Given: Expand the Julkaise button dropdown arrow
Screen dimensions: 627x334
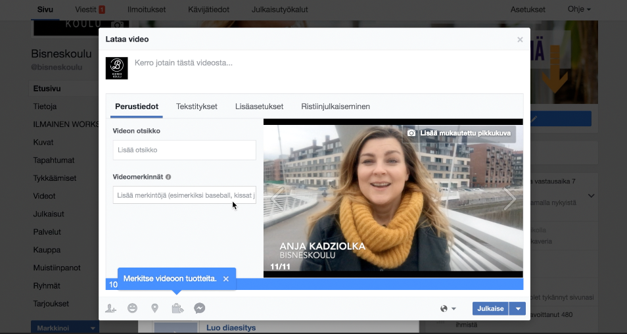Looking at the screenshot, I should point(518,308).
